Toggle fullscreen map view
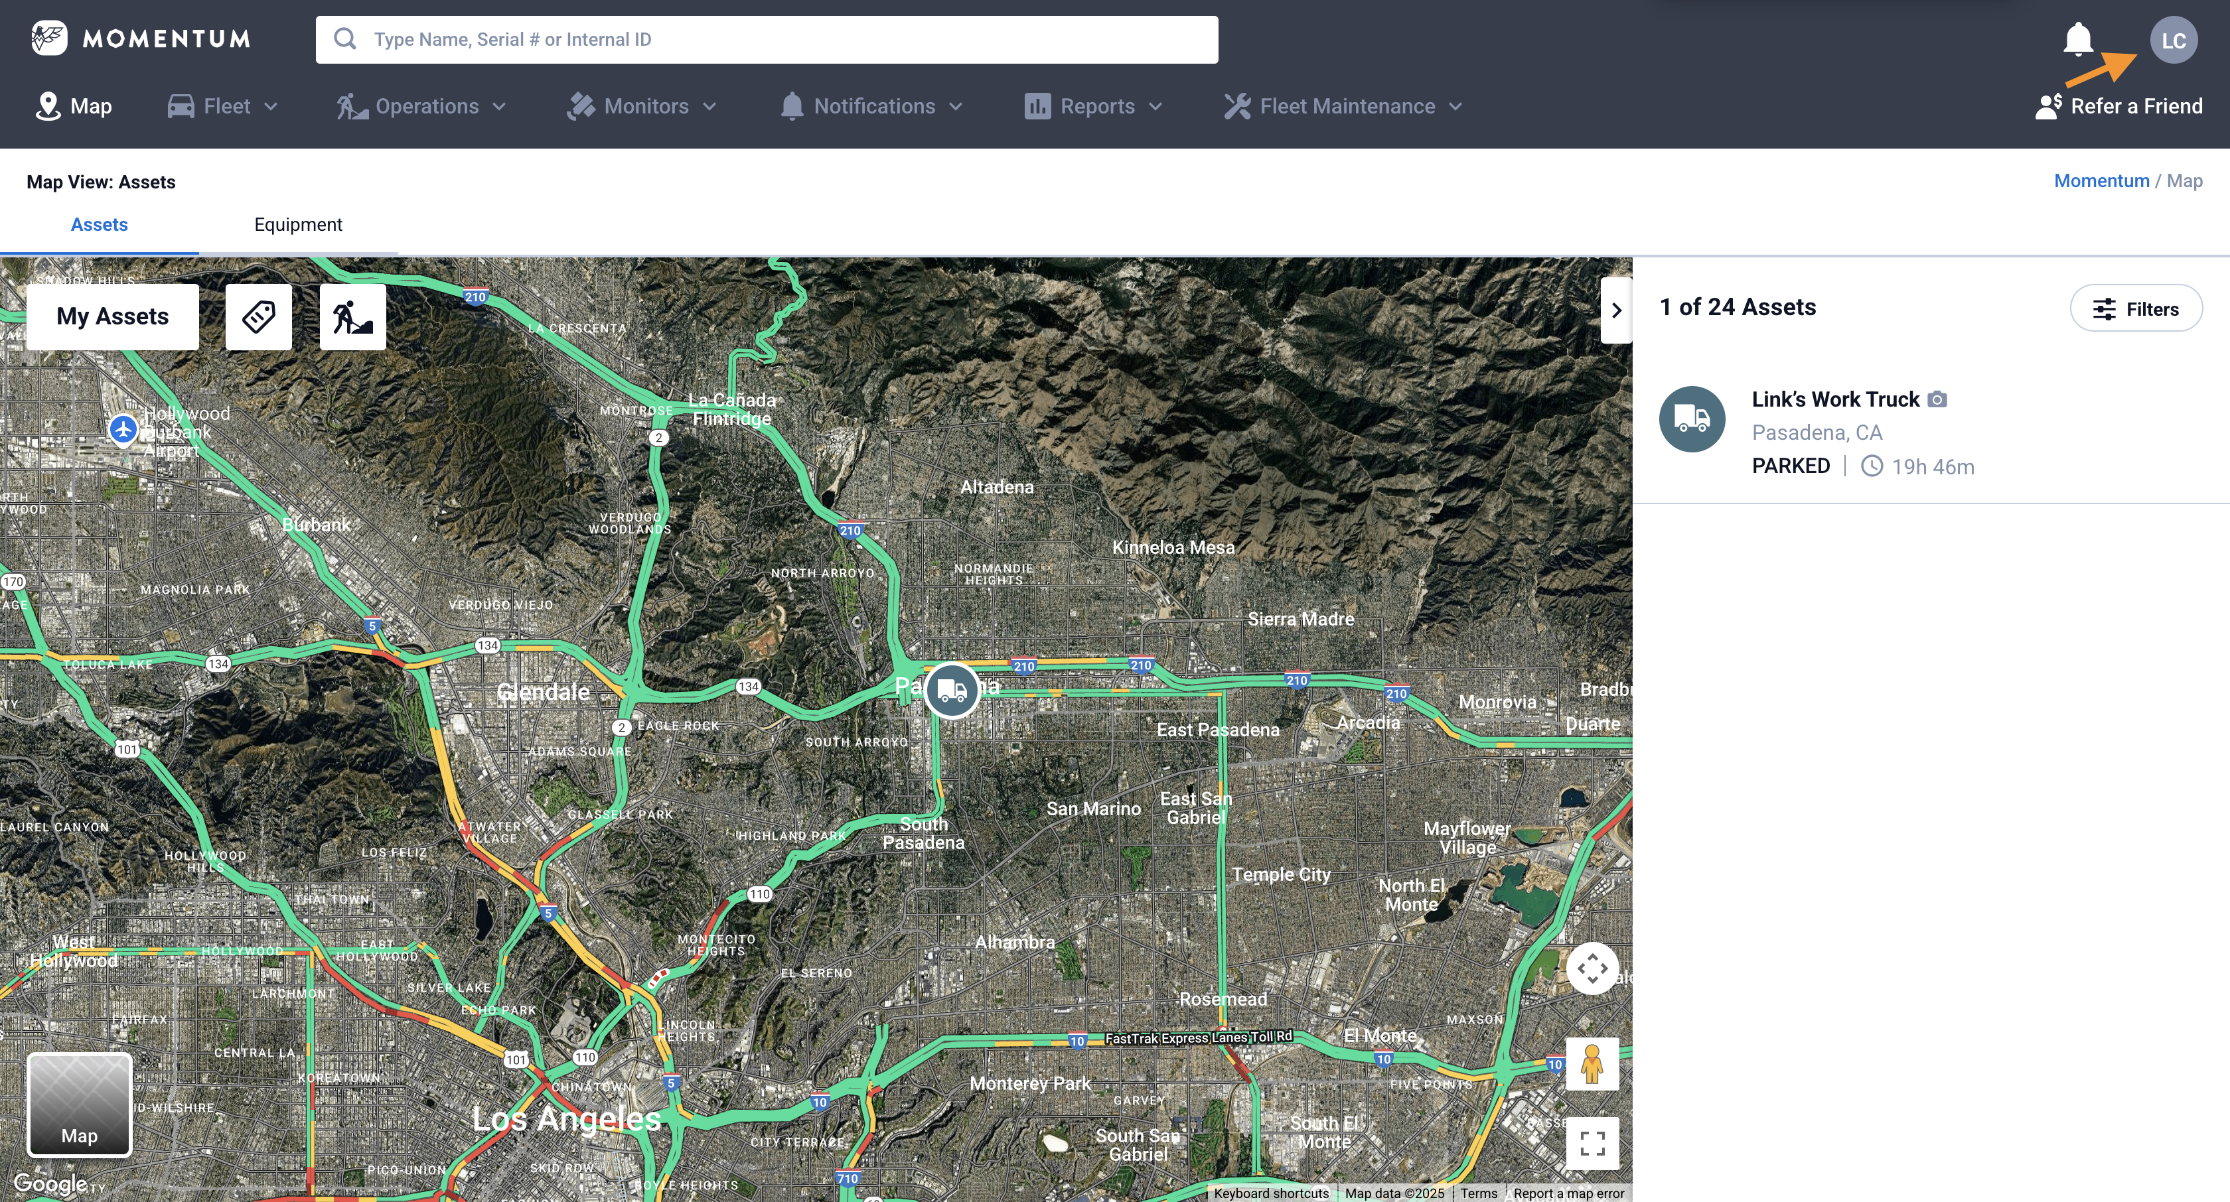 pyautogui.click(x=1591, y=1143)
